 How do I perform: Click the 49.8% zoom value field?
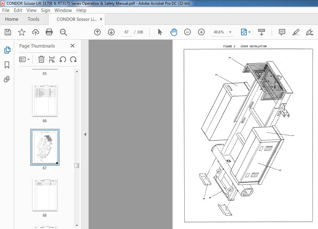[219, 32]
